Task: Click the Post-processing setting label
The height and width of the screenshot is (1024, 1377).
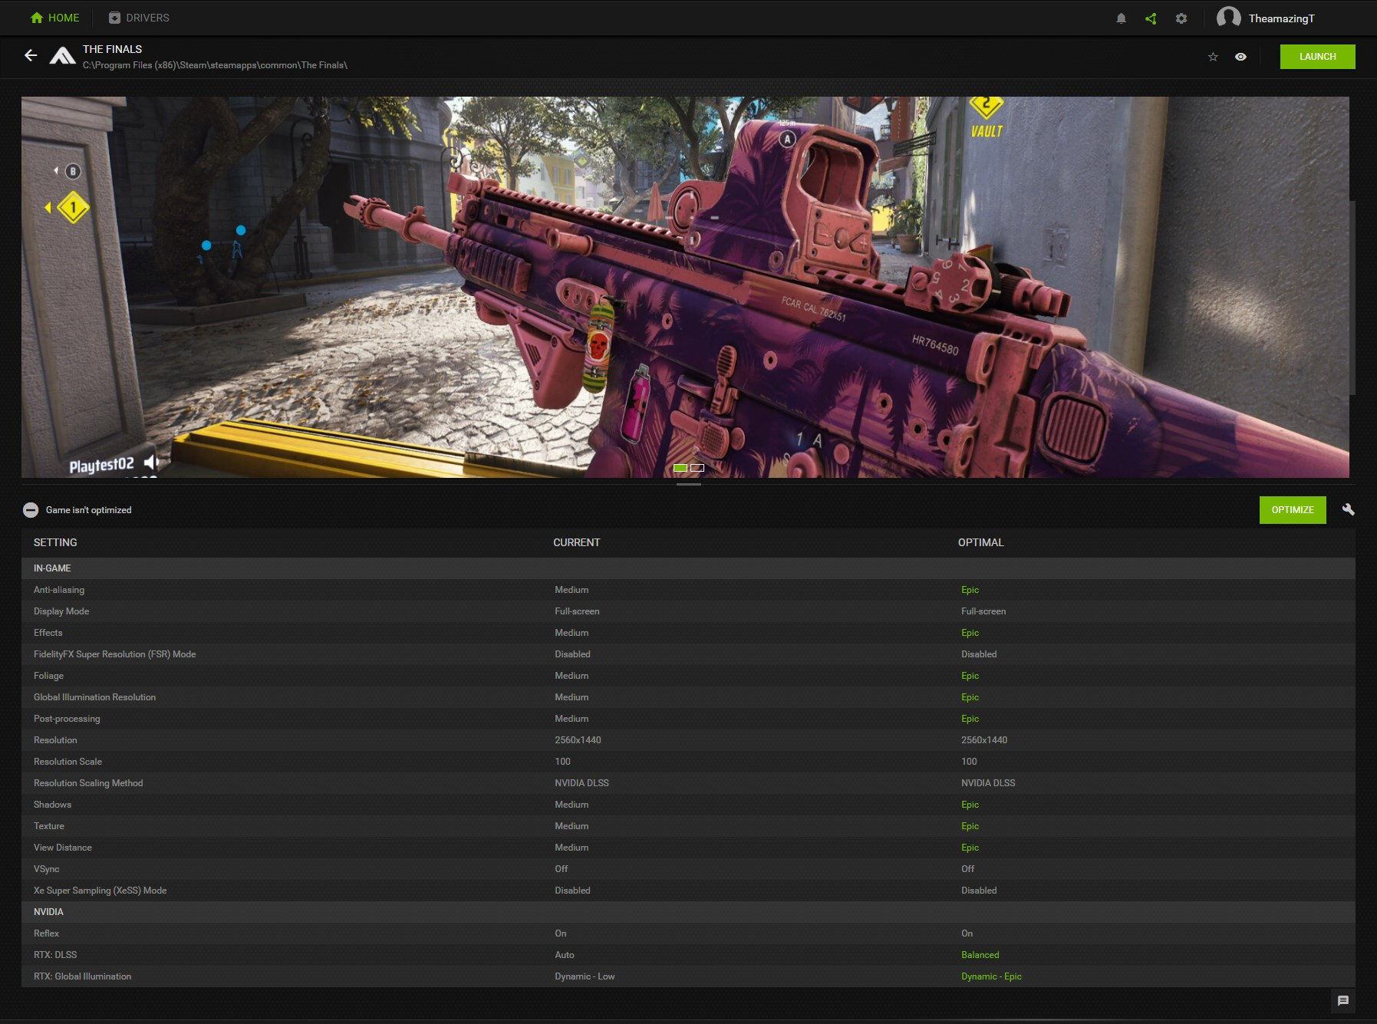Action: (67, 719)
